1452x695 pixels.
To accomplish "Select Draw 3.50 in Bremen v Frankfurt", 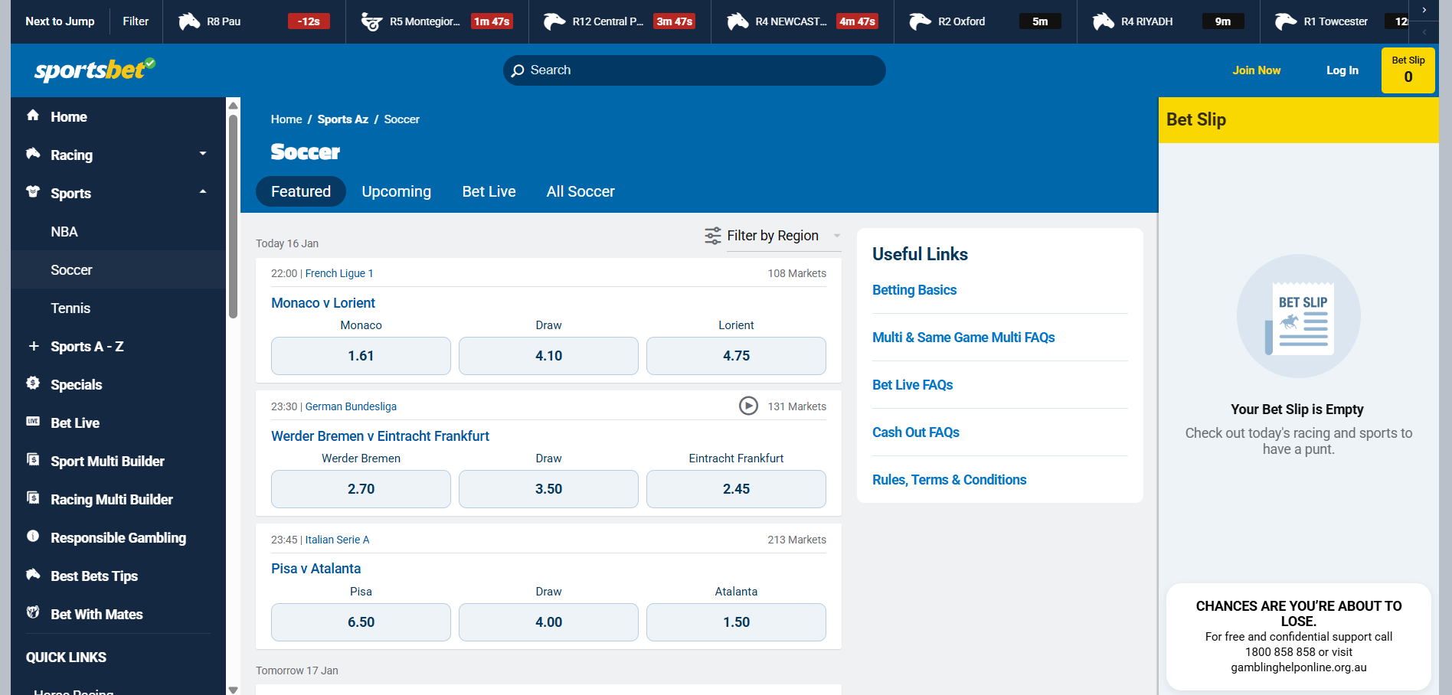I will point(548,489).
